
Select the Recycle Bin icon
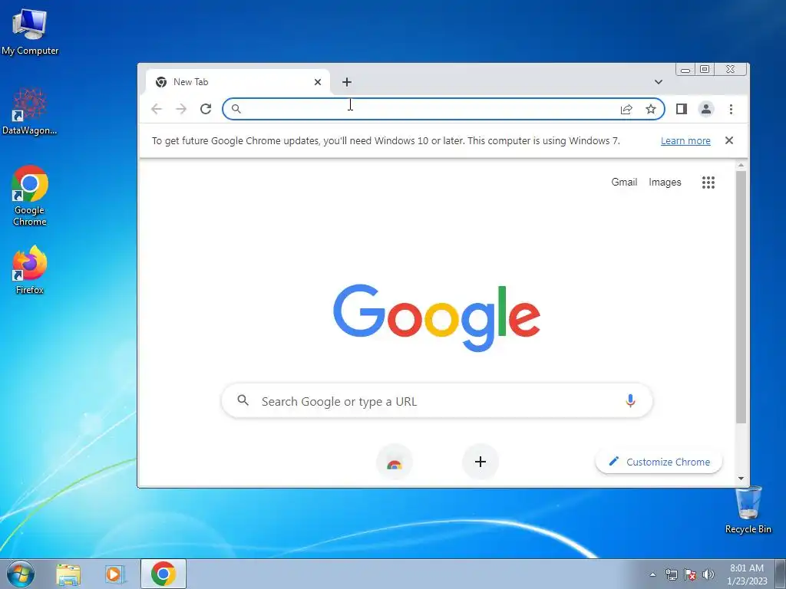(x=748, y=510)
